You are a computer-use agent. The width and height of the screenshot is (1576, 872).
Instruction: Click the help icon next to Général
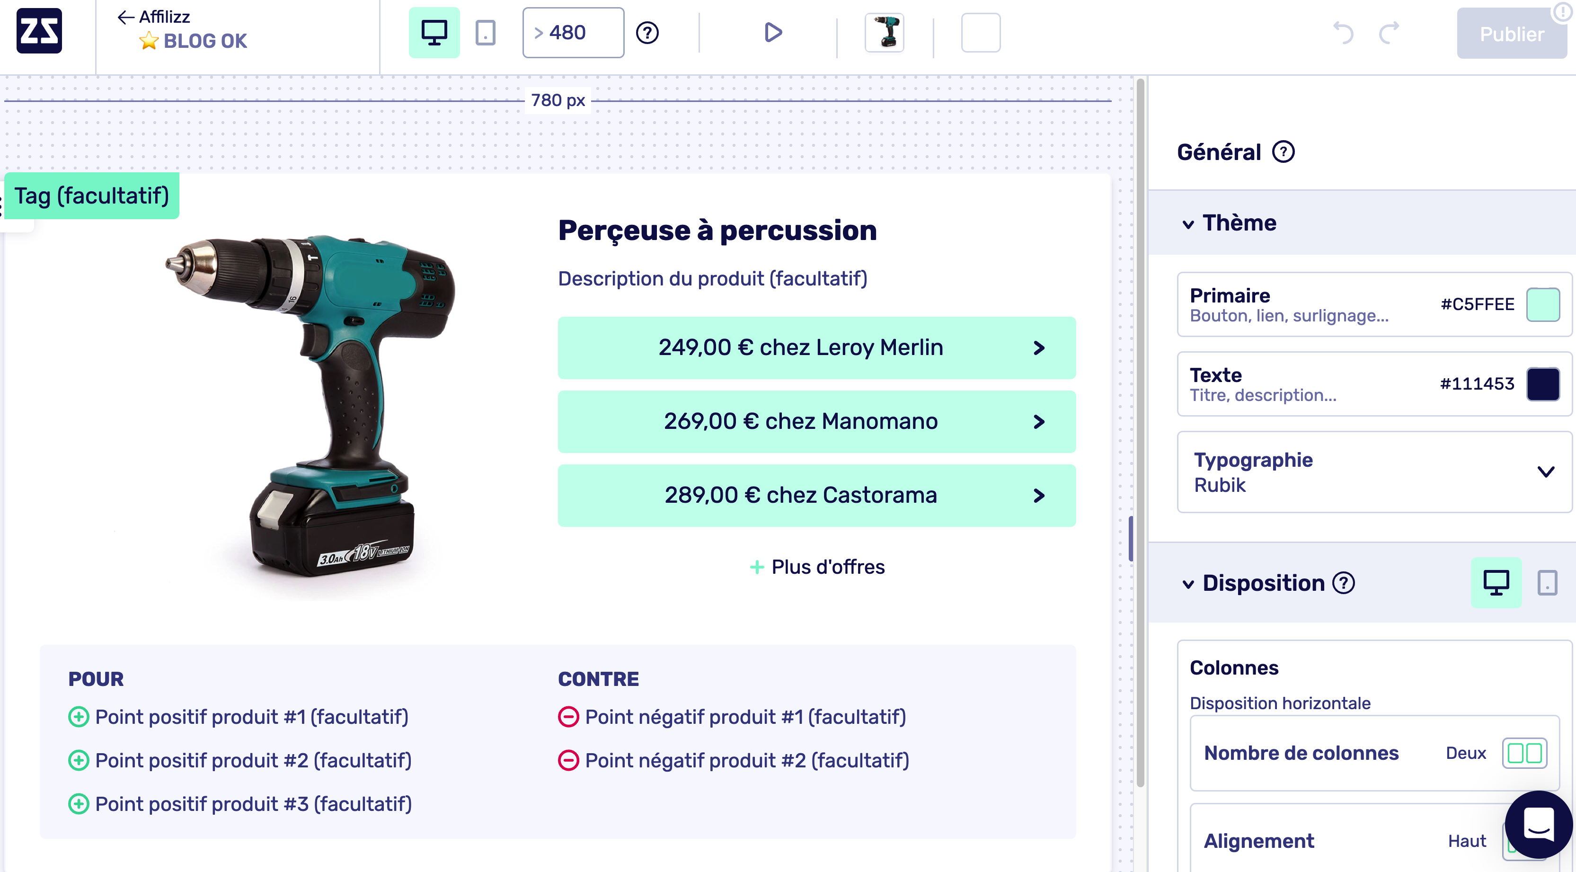[x=1283, y=152]
